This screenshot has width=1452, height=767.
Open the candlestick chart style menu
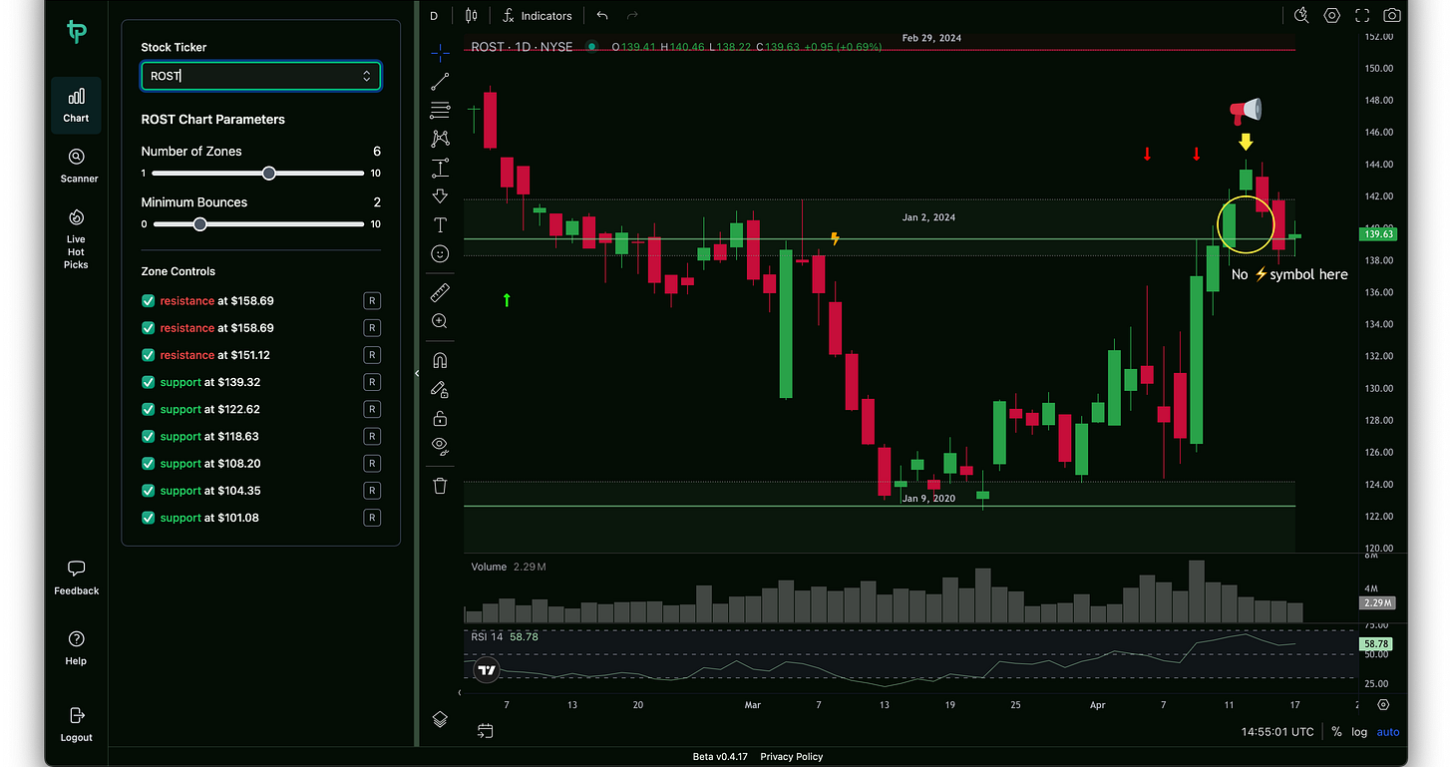472,15
